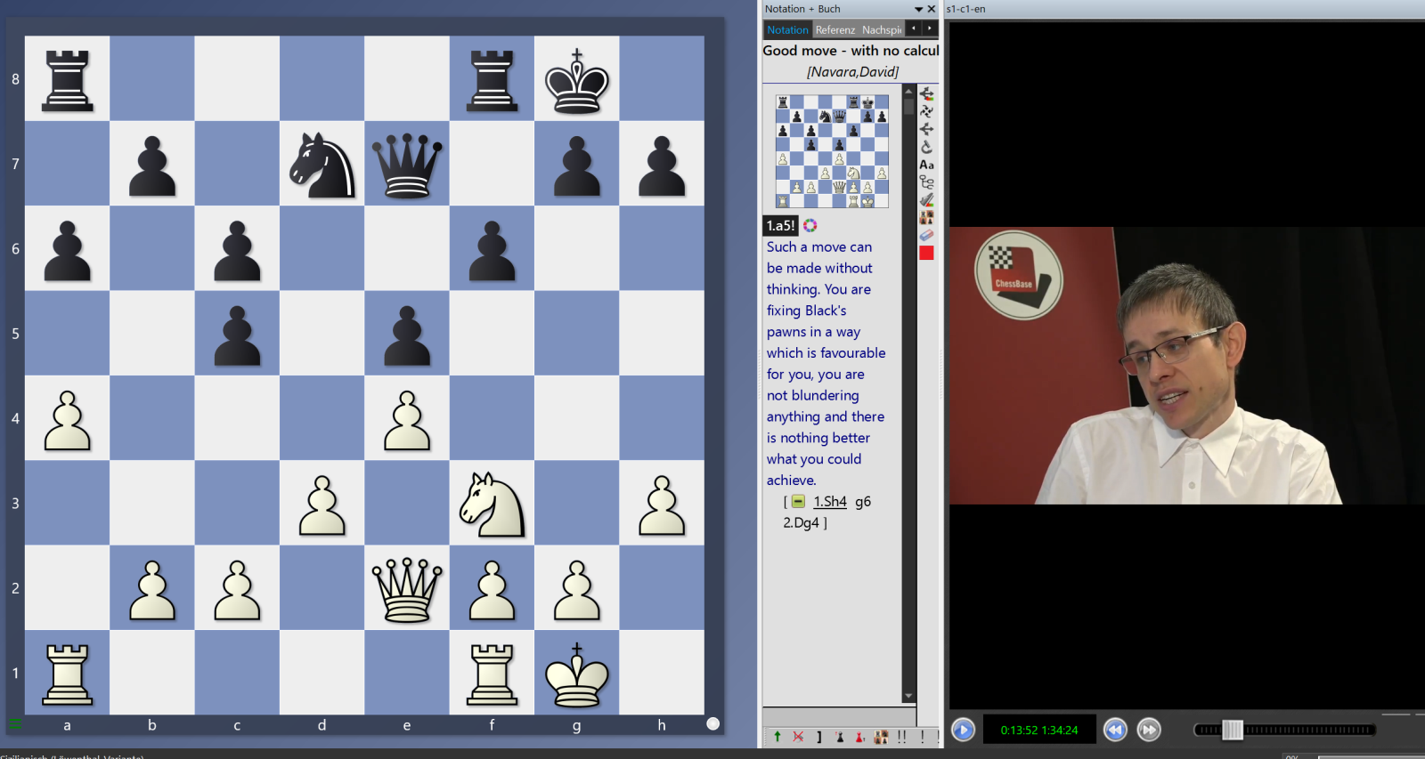Click the video position slider handle

click(x=1232, y=731)
